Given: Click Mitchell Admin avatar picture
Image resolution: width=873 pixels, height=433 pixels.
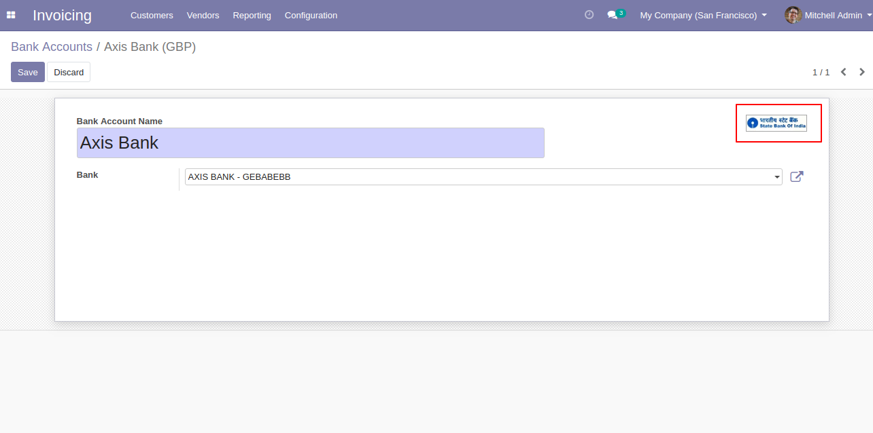Looking at the screenshot, I should [793, 15].
